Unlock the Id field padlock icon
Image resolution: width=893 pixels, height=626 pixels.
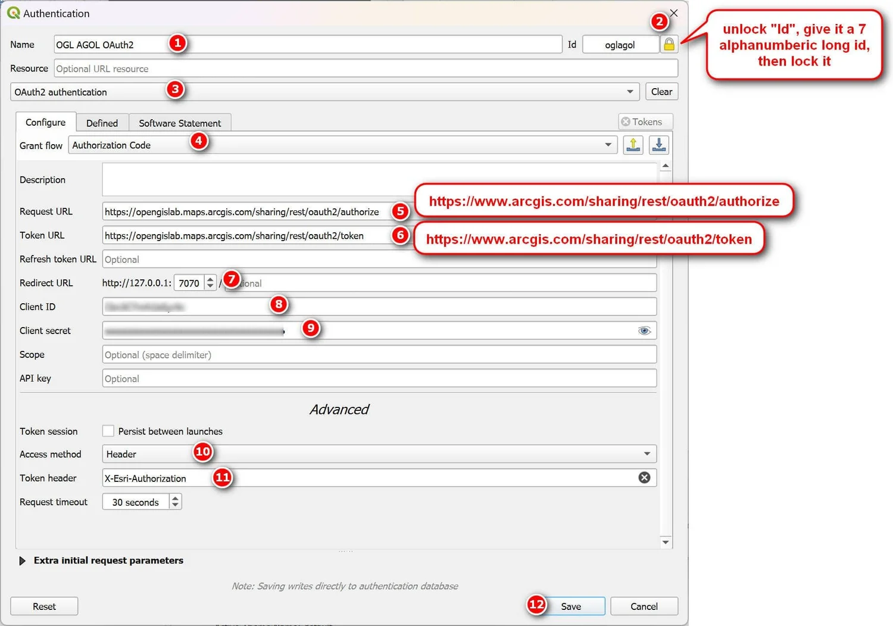click(x=669, y=44)
